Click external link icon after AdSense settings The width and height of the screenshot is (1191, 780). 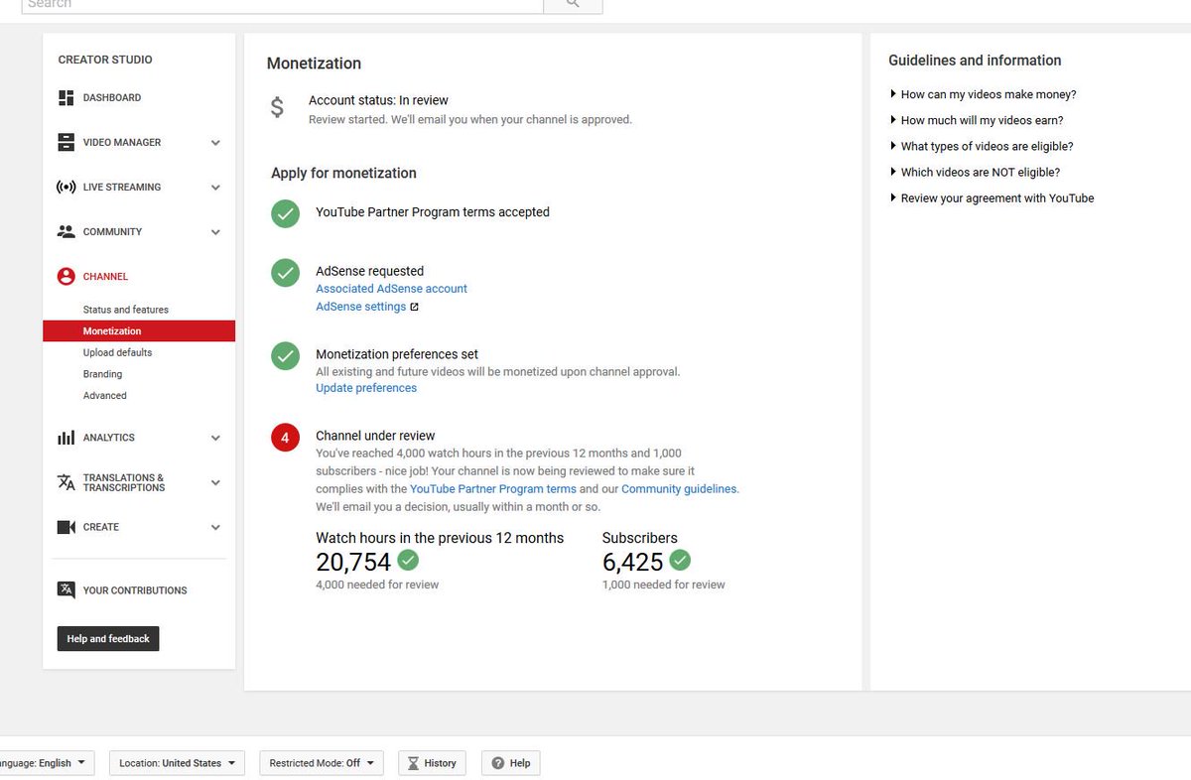pyautogui.click(x=415, y=307)
